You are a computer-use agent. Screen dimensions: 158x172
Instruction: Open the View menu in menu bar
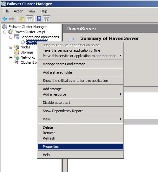(x=32, y=11)
